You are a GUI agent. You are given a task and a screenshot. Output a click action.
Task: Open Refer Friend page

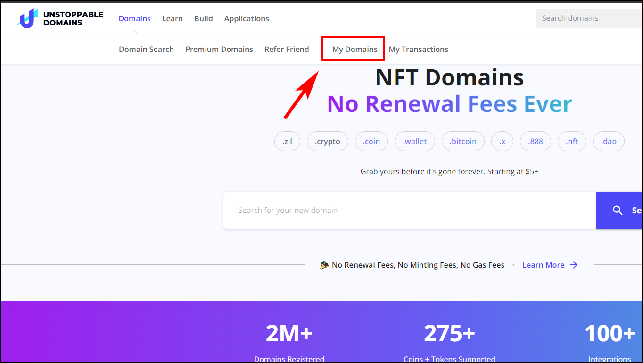287,49
